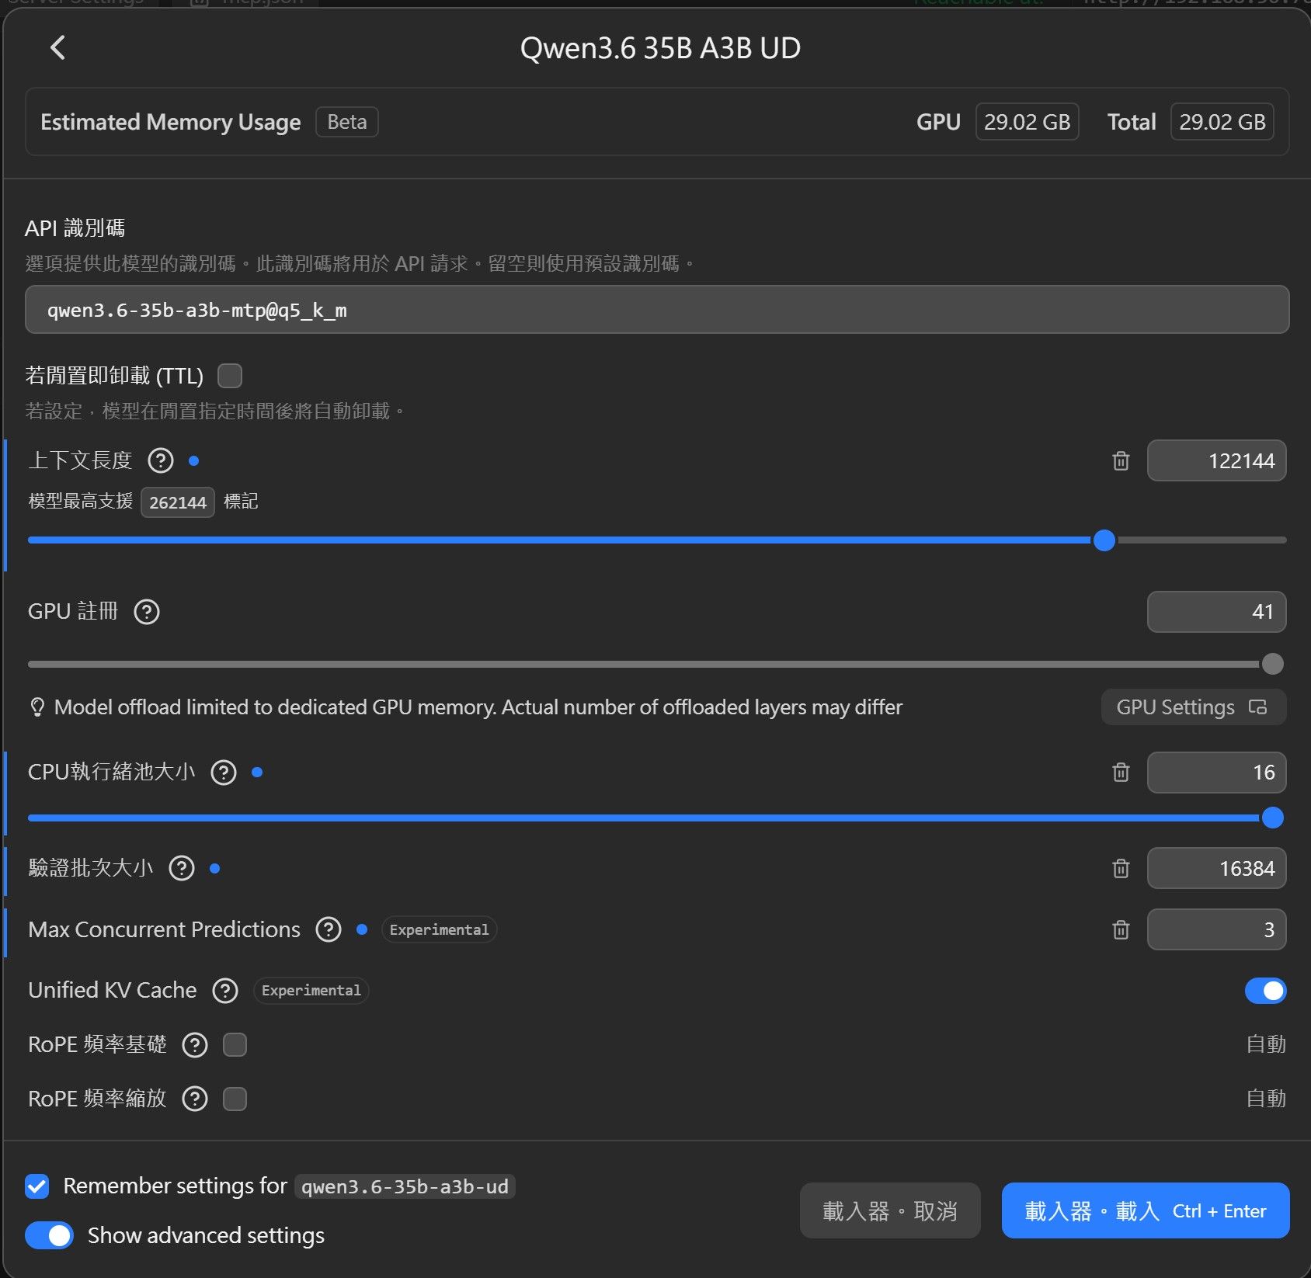Viewport: 1311px width, 1278px height.
Task: Open help for 驗證批次大小
Action: click(x=182, y=868)
